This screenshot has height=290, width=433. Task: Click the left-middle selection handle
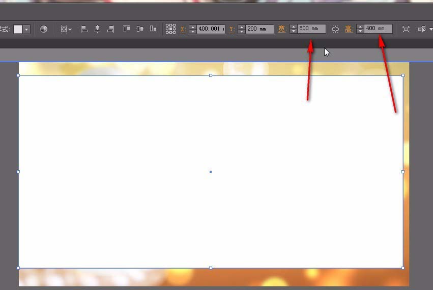pos(18,172)
